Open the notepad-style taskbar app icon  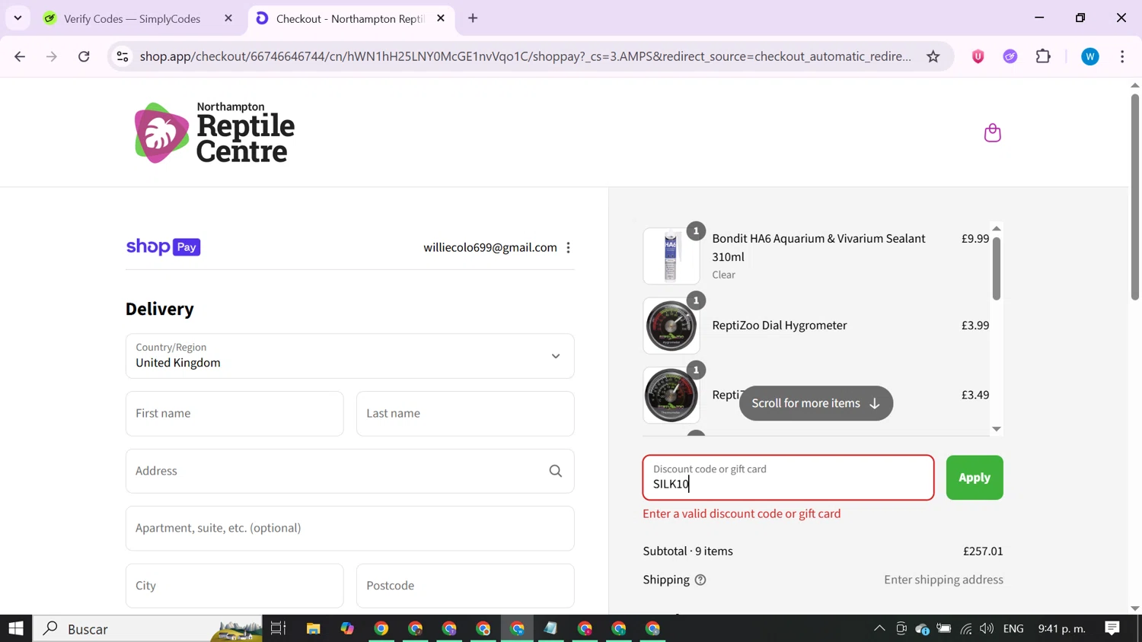[550, 628]
